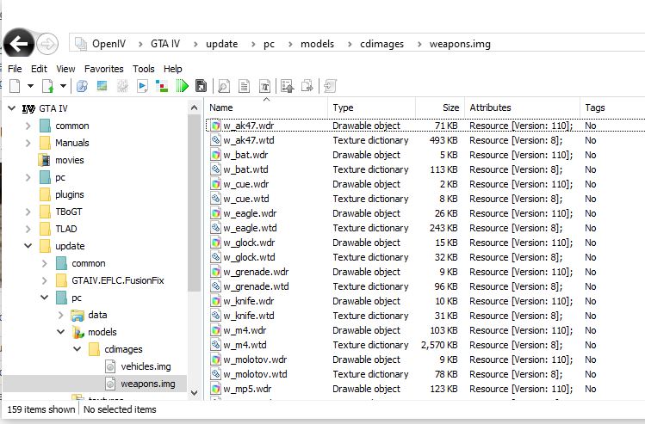This screenshot has width=645, height=424.
Task: Click the blue search-document toolbar icon
Action: click(x=83, y=86)
